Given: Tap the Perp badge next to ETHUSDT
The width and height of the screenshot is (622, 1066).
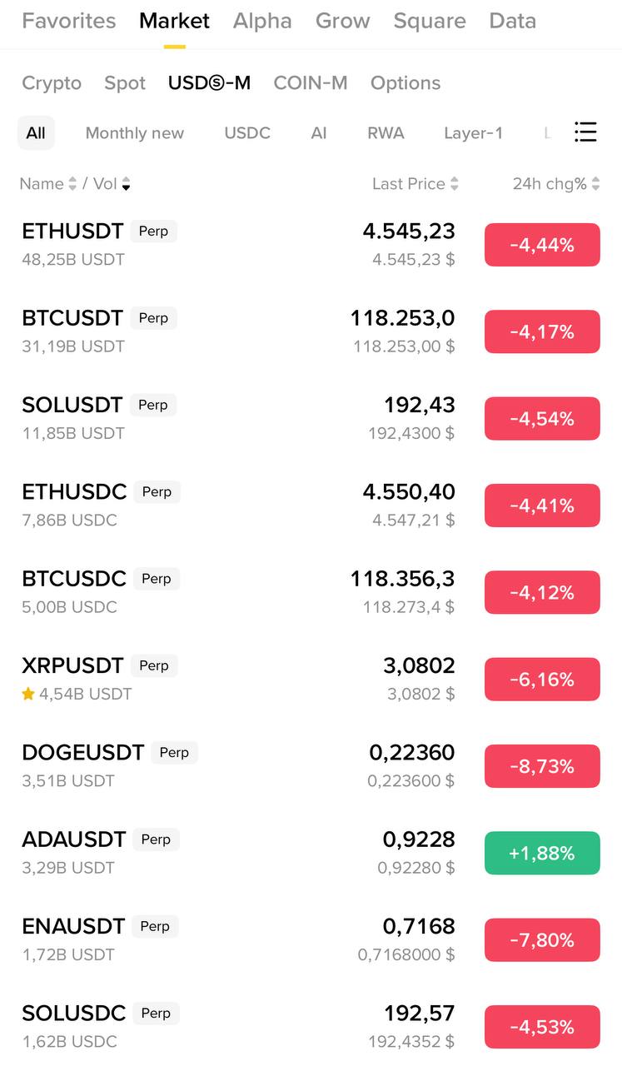Looking at the screenshot, I should (x=153, y=232).
